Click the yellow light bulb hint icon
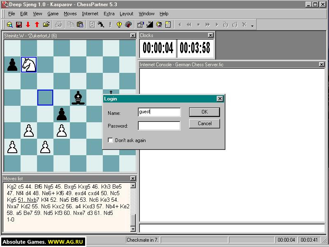 [119, 25]
